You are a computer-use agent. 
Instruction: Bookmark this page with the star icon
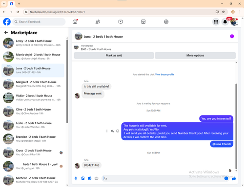tap(224, 12)
